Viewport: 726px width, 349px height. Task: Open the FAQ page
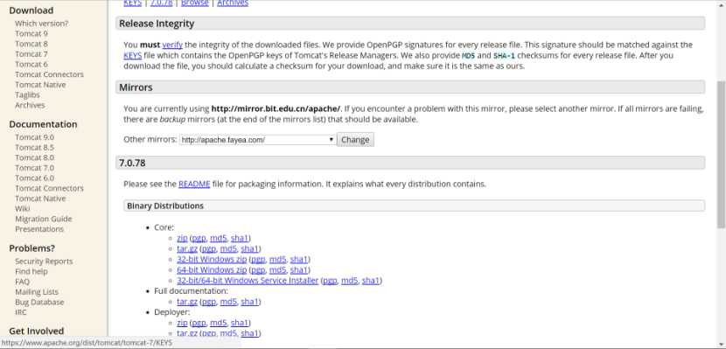point(22,282)
